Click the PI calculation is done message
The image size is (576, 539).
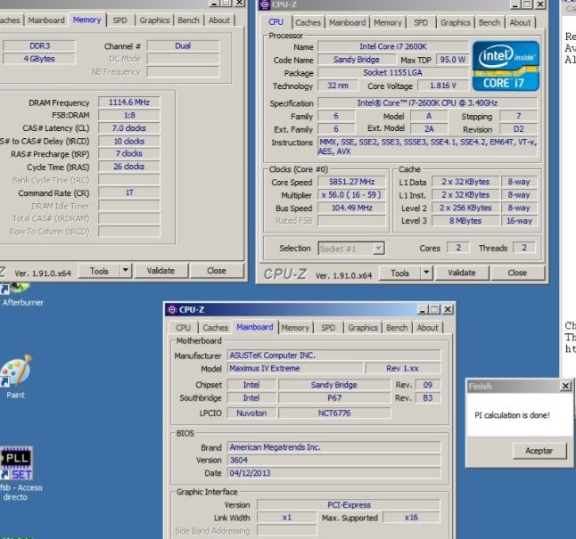click(512, 415)
